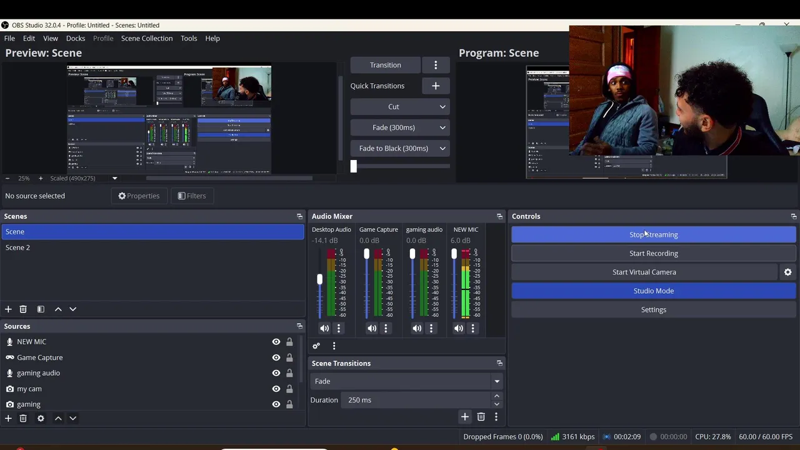Image resolution: width=800 pixels, height=450 pixels.
Task: Toggle visibility of my cam source
Action: click(x=276, y=389)
